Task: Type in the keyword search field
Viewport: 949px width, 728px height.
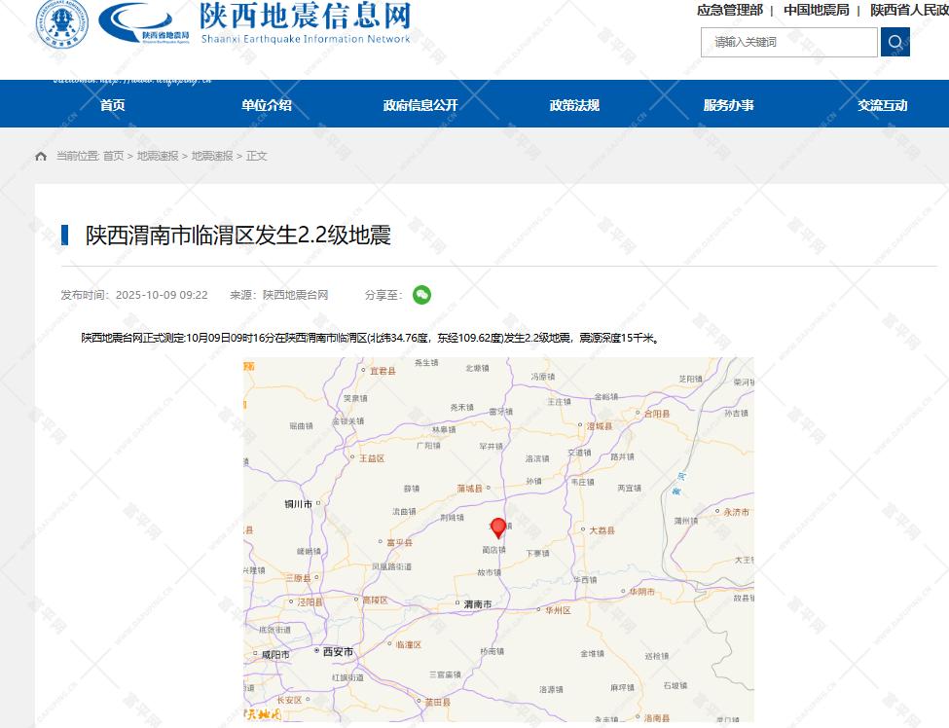Action: [788, 42]
